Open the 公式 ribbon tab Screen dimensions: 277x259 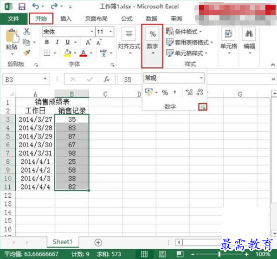[127, 19]
